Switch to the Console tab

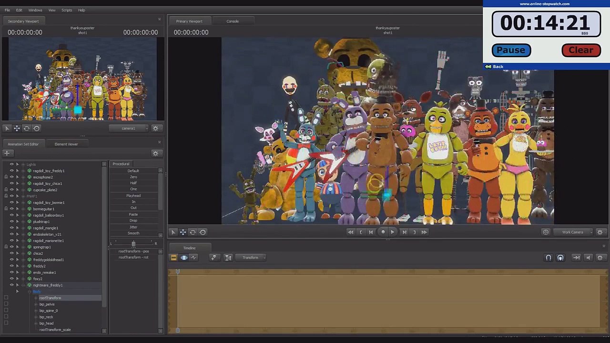(233, 21)
